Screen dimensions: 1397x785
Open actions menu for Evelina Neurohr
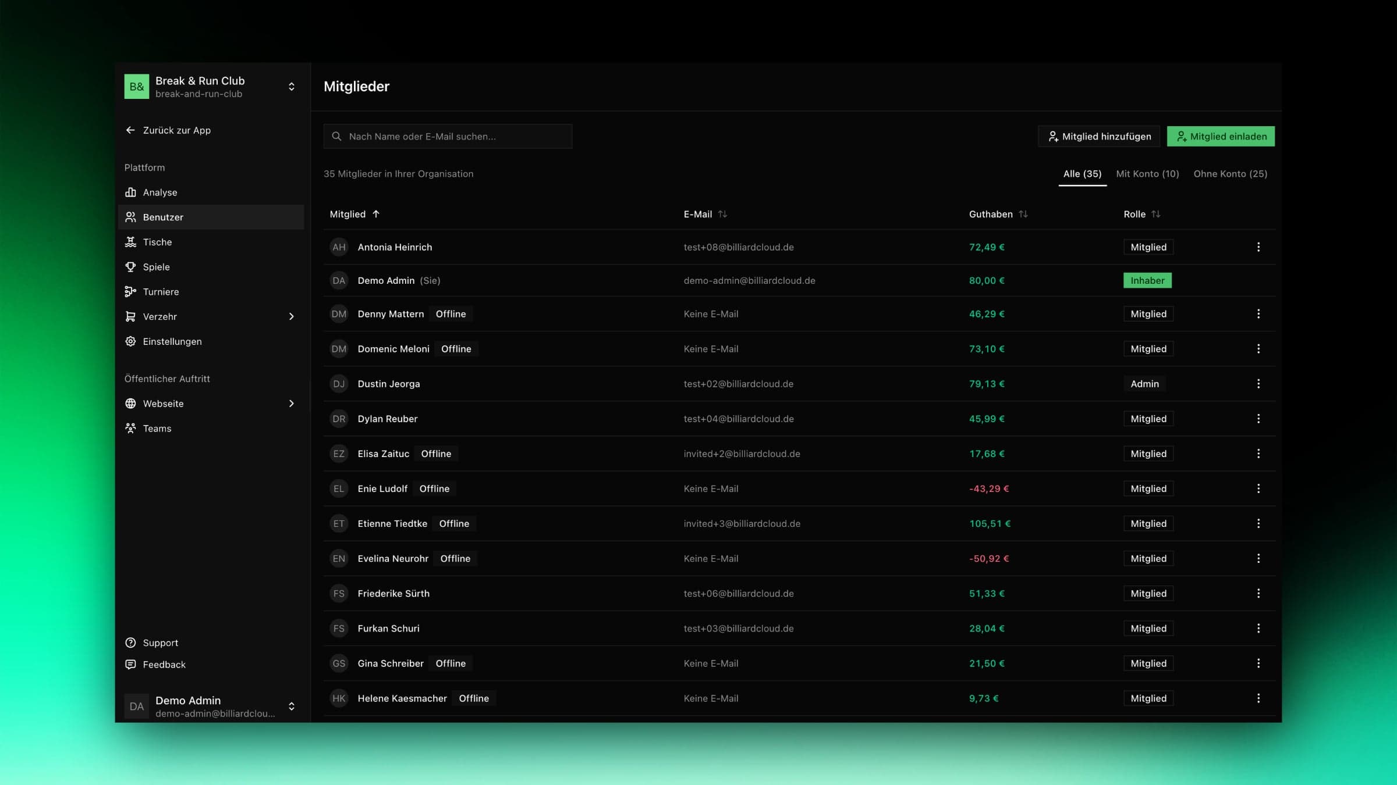click(x=1258, y=558)
